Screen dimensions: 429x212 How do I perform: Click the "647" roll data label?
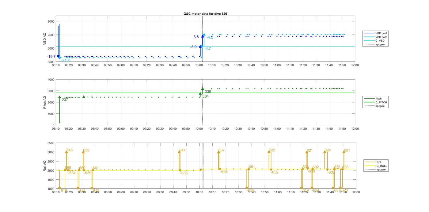pyautogui.click(x=182, y=150)
